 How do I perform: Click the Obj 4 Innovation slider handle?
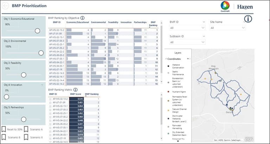click(x=6, y=97)
